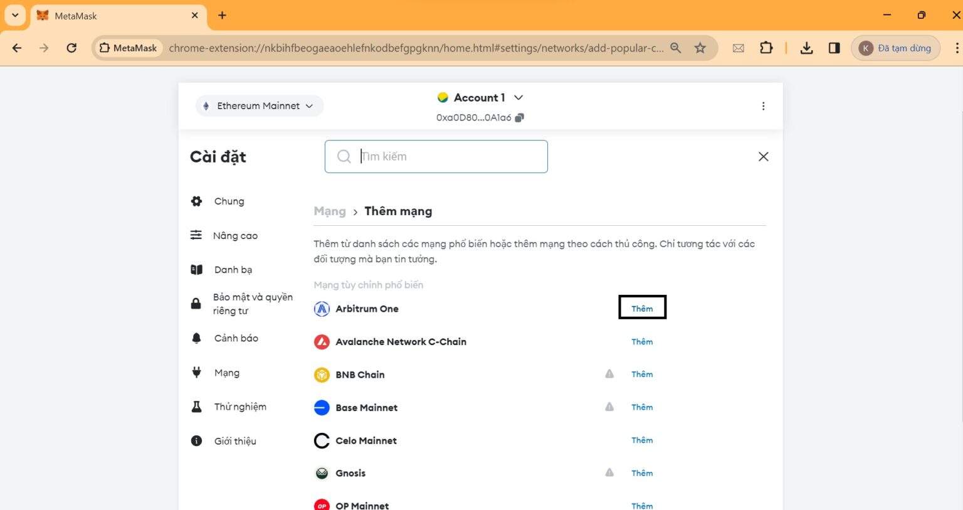Go to Bảo mật và quyền riêng tư
The image size is (963, 510).
coord(252,304)
